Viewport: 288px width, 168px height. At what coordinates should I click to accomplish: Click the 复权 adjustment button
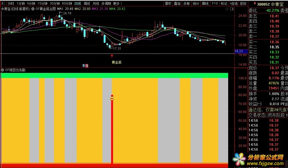[x=168, y=3]
